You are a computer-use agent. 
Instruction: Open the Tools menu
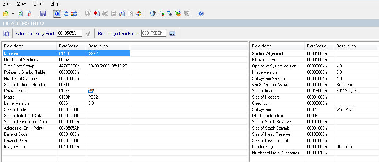(x=38, y=4)
